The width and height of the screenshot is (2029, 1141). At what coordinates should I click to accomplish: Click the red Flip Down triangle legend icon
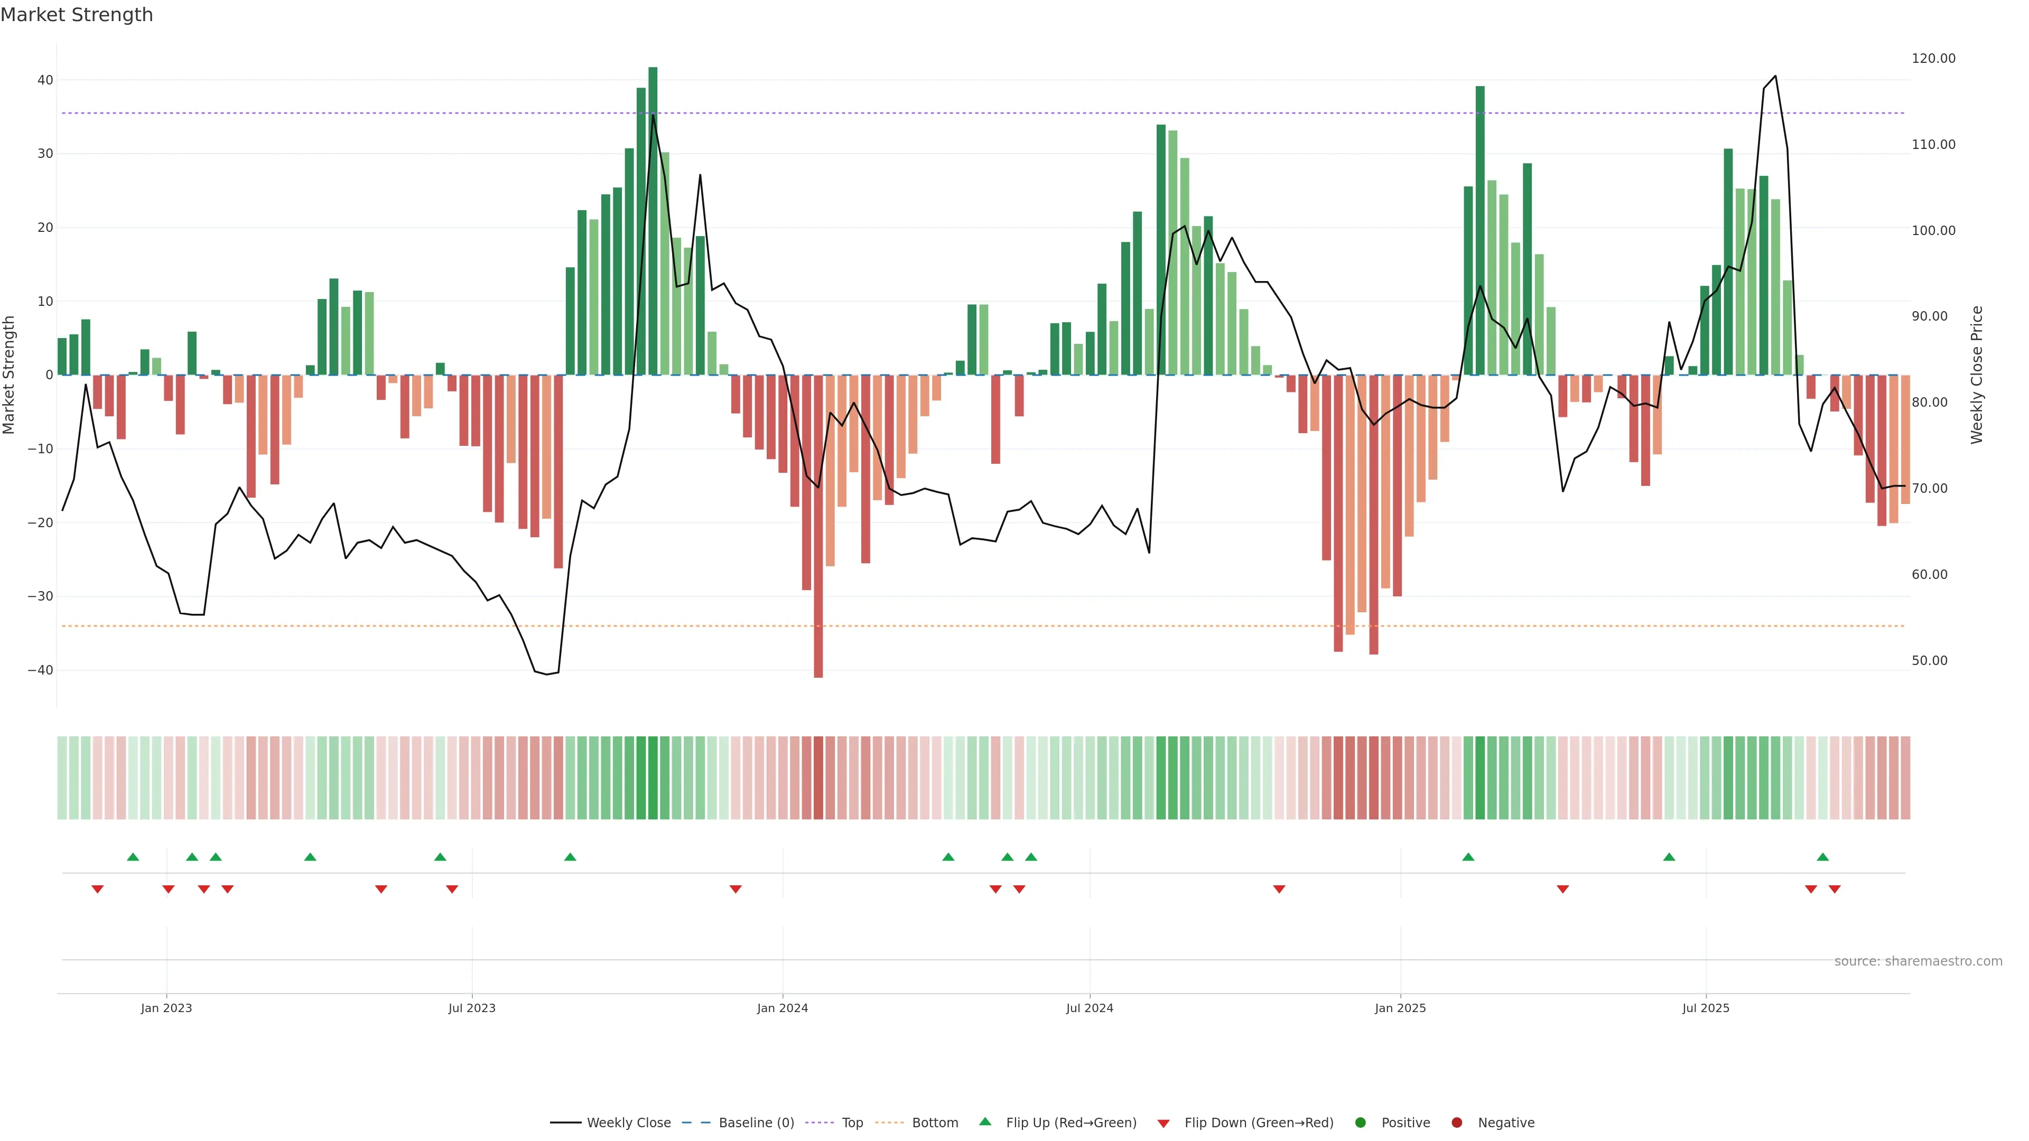tap(1164, 1123)
